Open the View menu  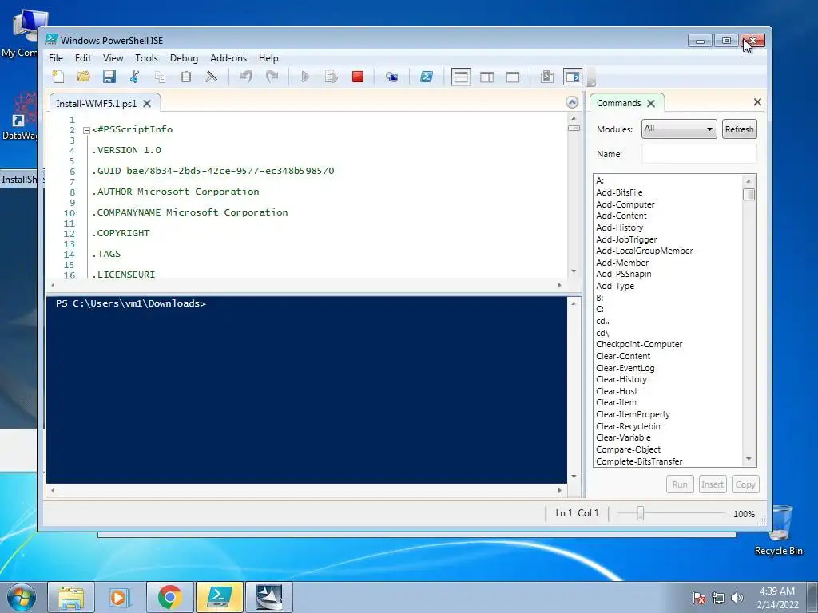coord(113,58)
